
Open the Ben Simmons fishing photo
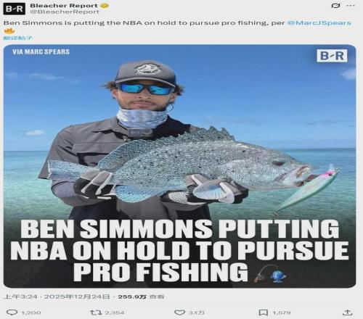point(179,166)
